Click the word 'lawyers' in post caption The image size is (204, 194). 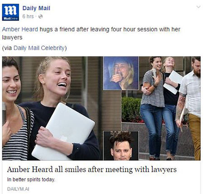tap(12, 37)
